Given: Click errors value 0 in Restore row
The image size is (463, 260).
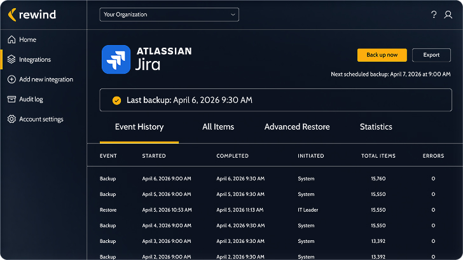Looking at the screenshot, I should 433,210.
